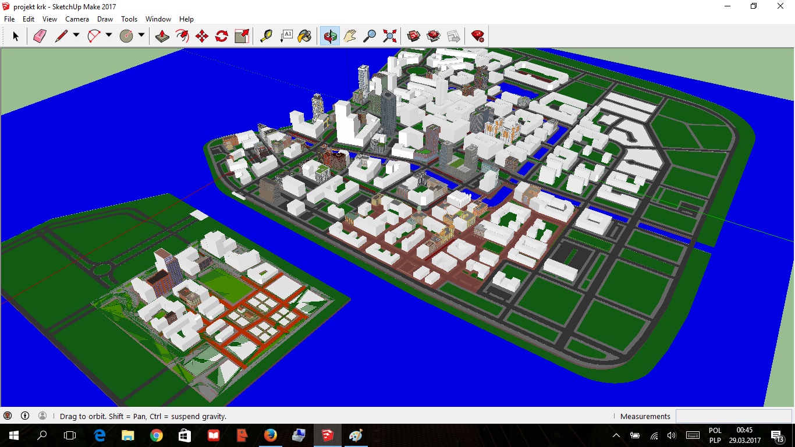Image resolution: width=795 pixels, height=447 pixels.
Task: Open File Explorer from taskbar
Action: click(x=128, y=435)
